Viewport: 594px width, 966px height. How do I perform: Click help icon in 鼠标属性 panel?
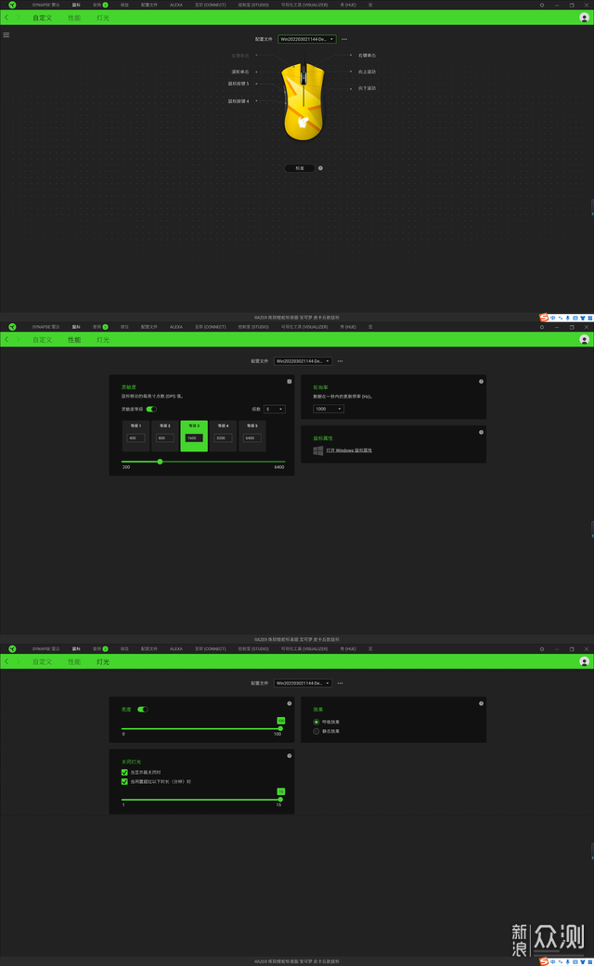(481, 432)
